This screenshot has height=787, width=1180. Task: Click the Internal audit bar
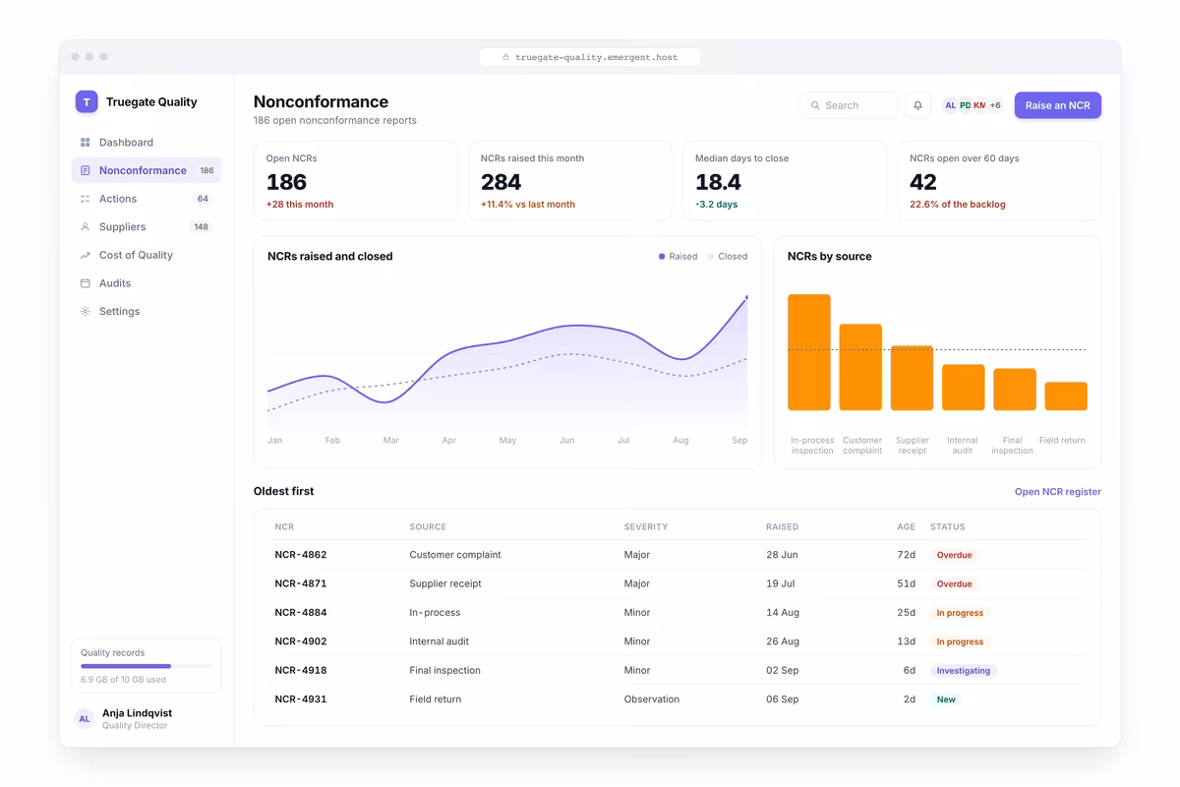(964, 388)
